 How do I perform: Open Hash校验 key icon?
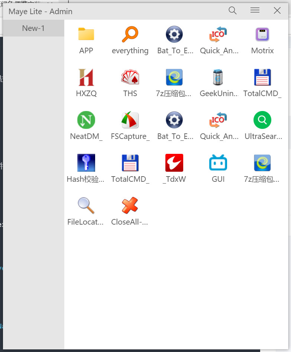86,163
